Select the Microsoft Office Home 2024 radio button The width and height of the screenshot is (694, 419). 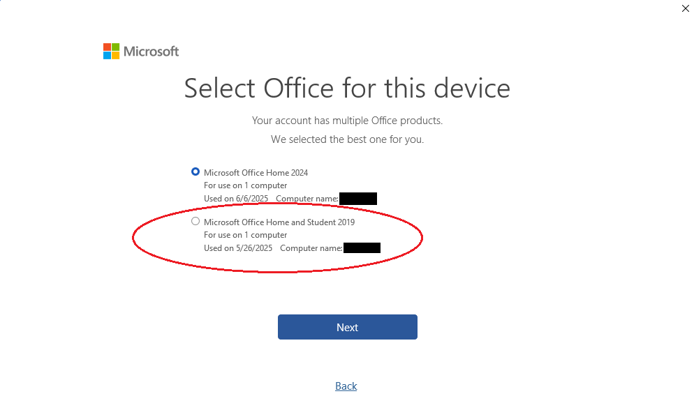click(195, 172)
